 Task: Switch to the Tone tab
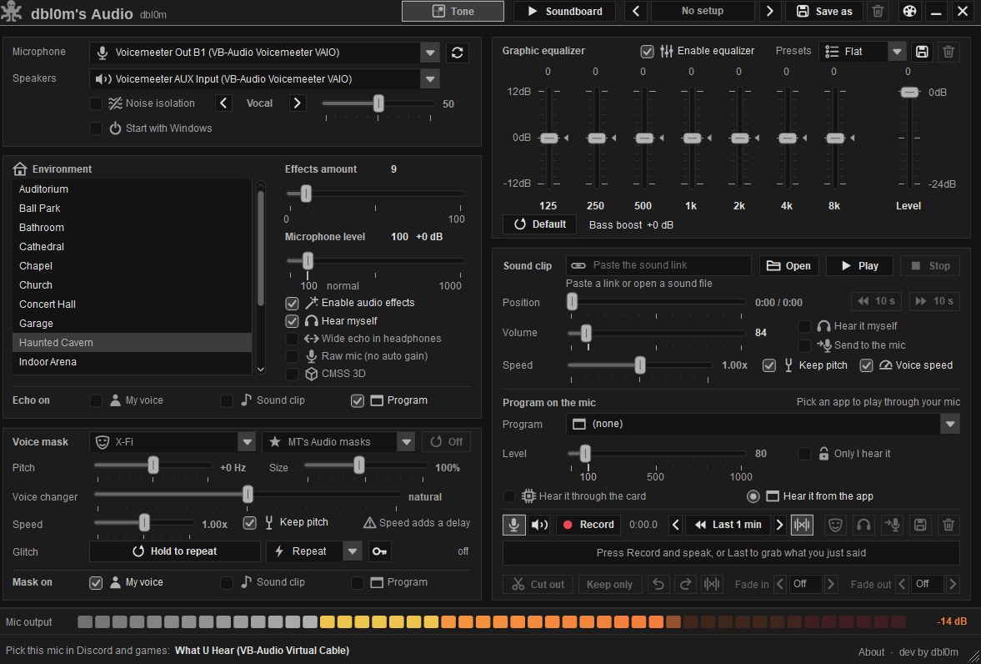(453, 12)
